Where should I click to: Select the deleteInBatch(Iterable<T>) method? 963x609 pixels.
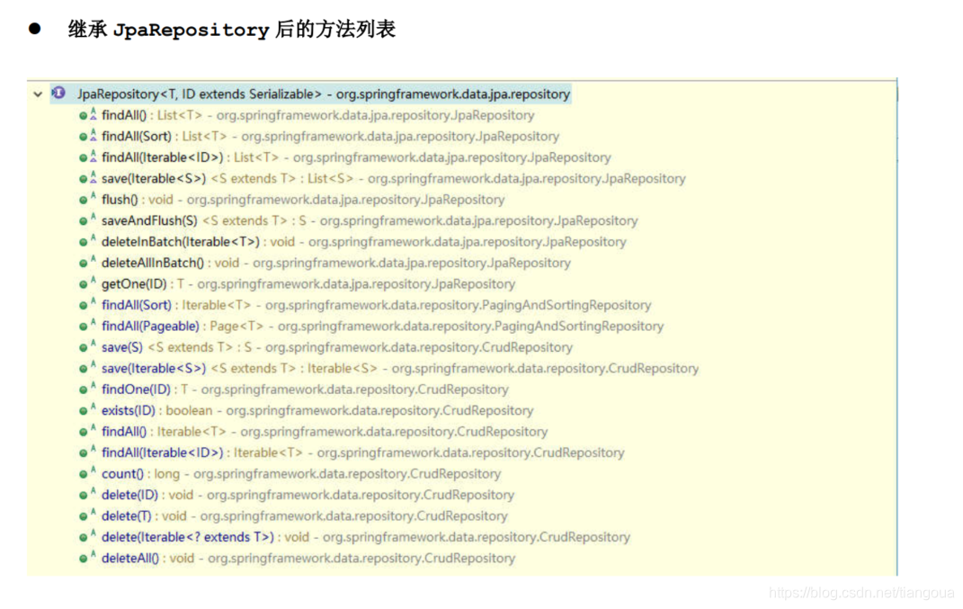click(x=363, y=241)
